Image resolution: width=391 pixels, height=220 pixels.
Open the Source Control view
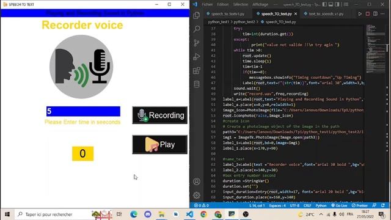(x=197, y=43)
